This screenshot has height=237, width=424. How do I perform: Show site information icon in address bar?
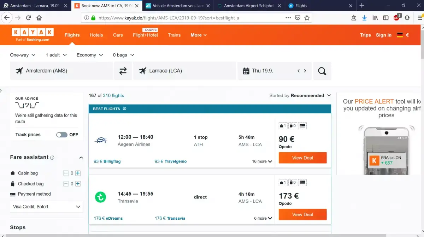[x=87, y=18]
